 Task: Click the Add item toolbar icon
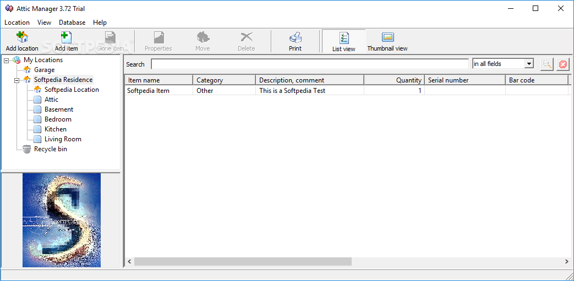[66, 37]
